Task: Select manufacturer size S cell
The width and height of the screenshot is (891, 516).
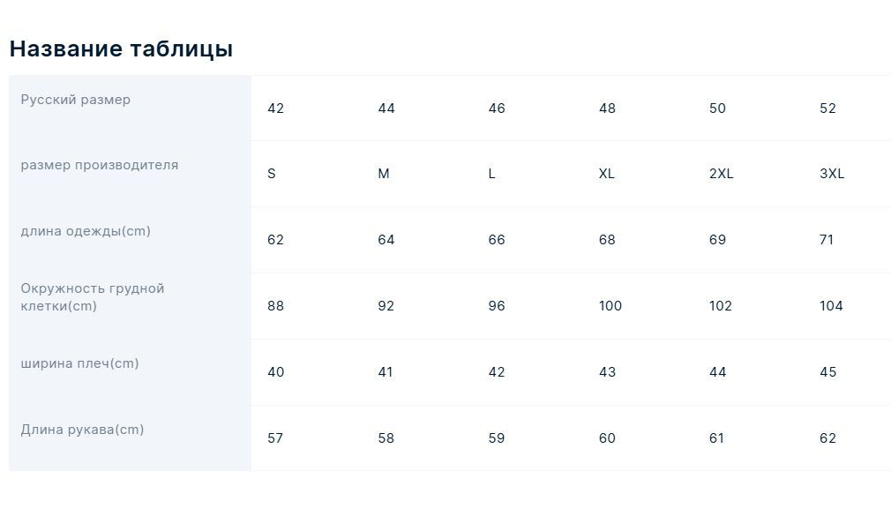Action: pos(272,174)
